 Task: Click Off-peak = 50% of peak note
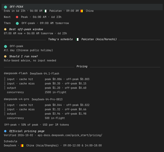(37, 125)
